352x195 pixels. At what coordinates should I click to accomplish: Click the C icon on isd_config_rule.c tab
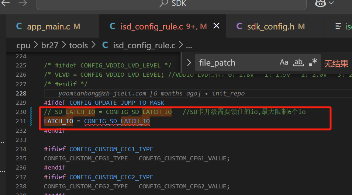pos(113,27)
